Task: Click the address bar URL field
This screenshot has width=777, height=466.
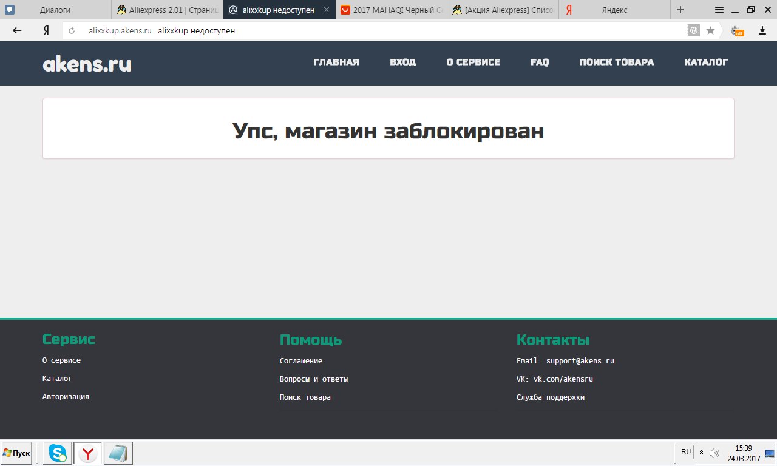Action: pyautogui.click(x=388, y=30)
